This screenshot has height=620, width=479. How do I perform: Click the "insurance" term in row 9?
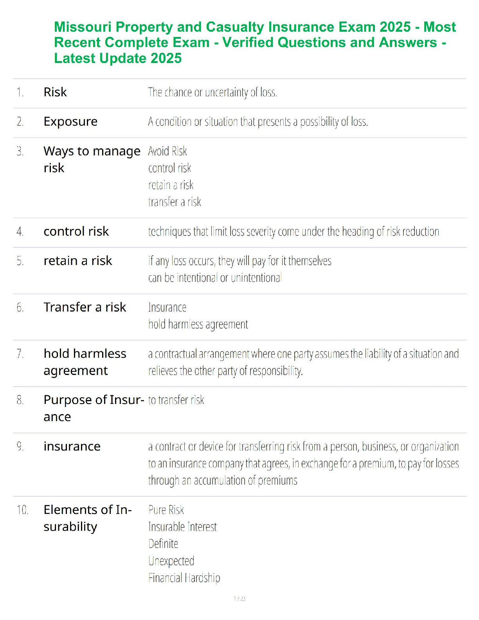pyautogui.click(x=72, y=446)
